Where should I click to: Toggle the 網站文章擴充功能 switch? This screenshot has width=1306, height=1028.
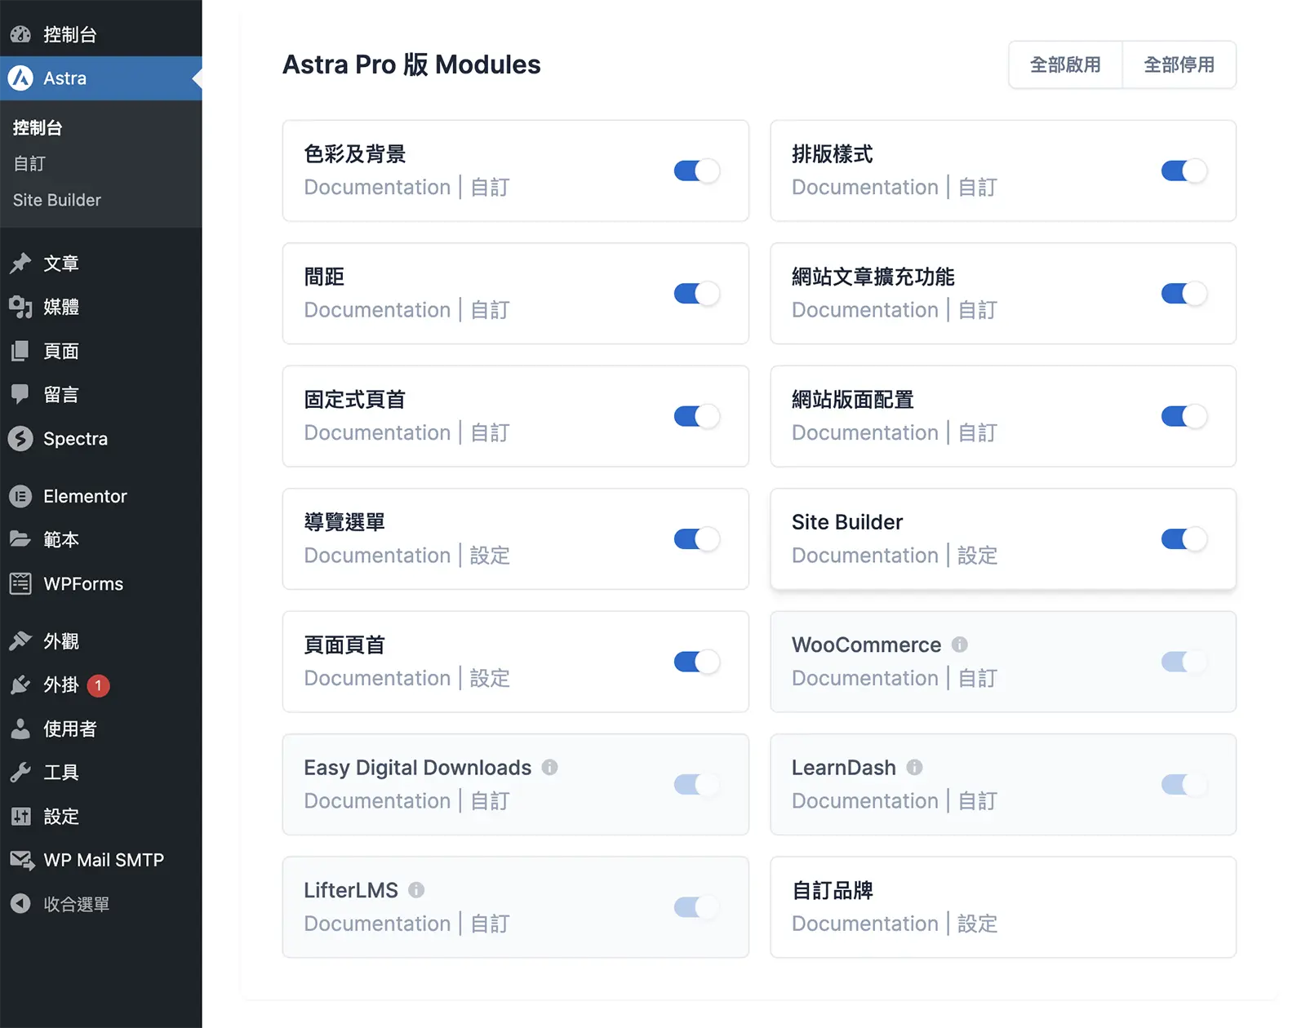(1184, 294)
